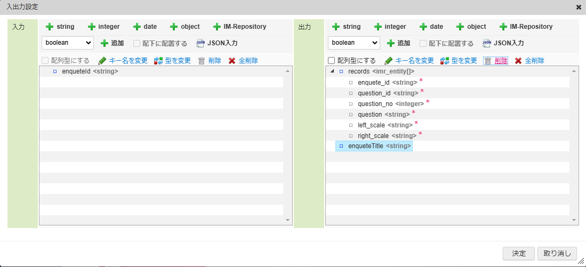The image size is (586, 267).
Task: Select the enqueteId tree item
Action: (90, 71)
